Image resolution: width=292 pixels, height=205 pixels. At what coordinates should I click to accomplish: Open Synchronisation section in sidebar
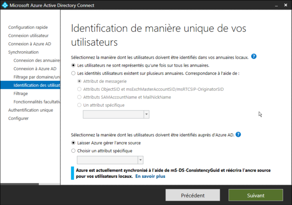[x=23, y=52]
